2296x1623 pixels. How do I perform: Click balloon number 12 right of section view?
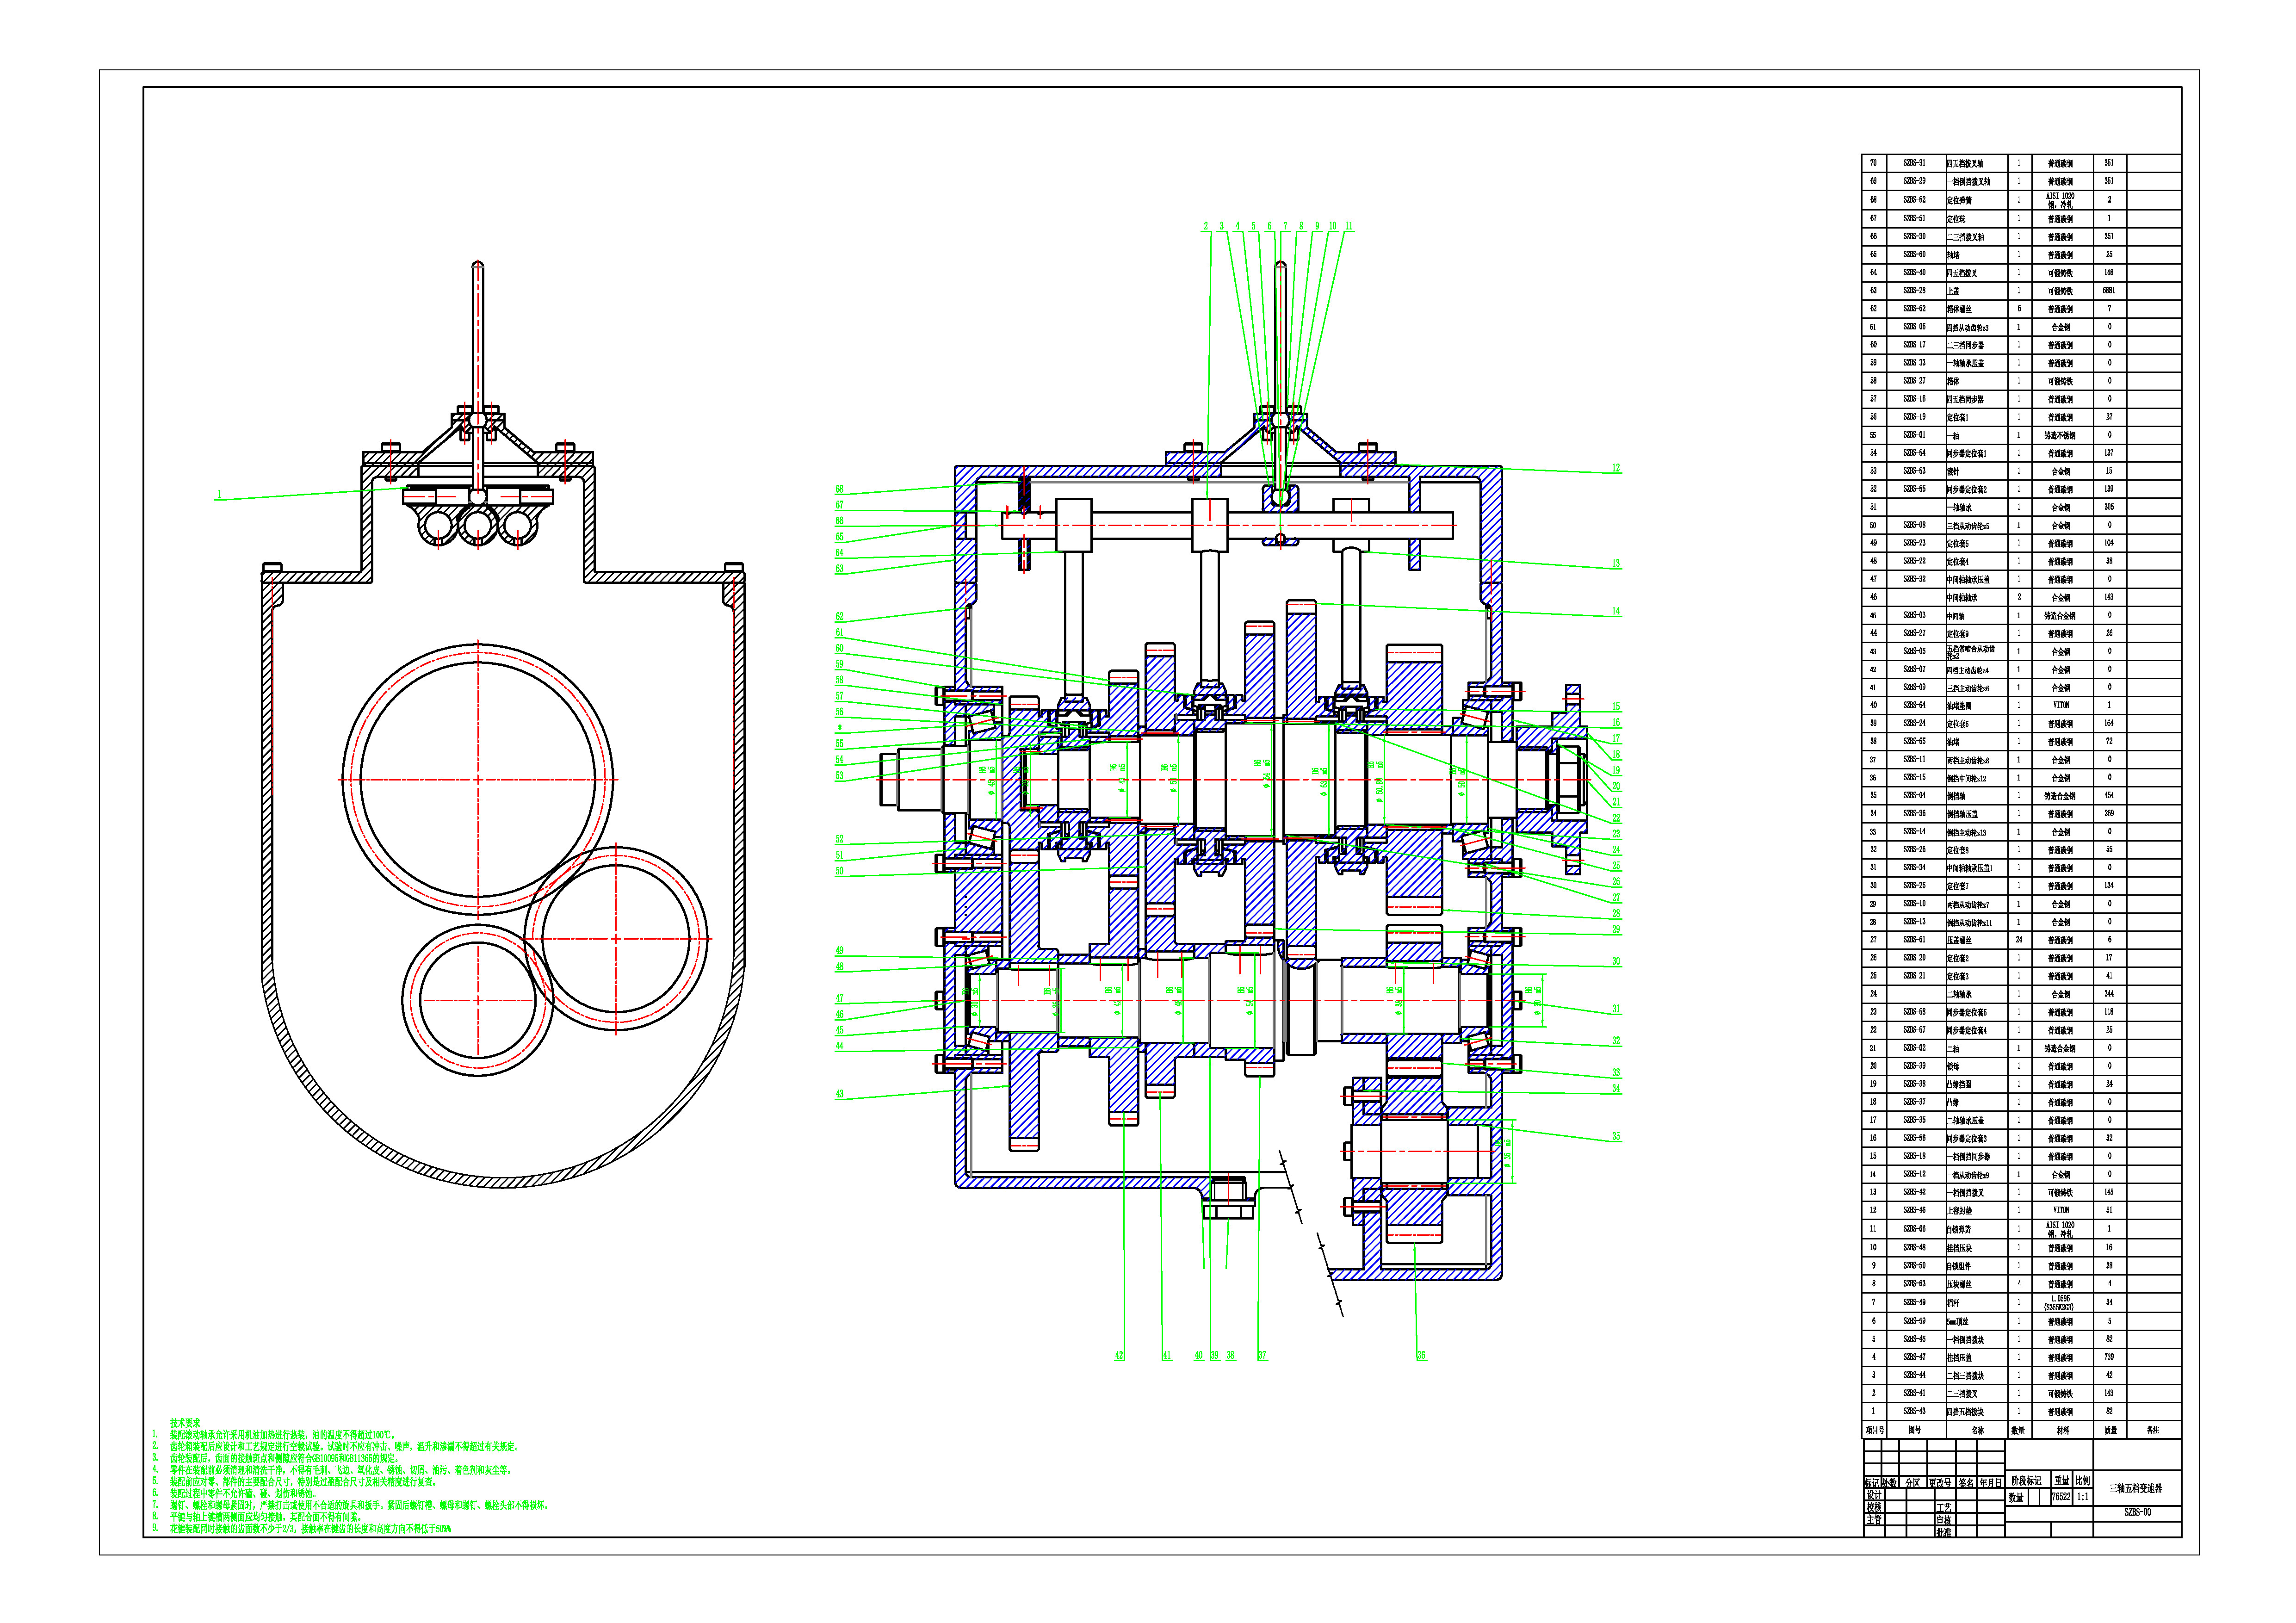coord(1616,468)
